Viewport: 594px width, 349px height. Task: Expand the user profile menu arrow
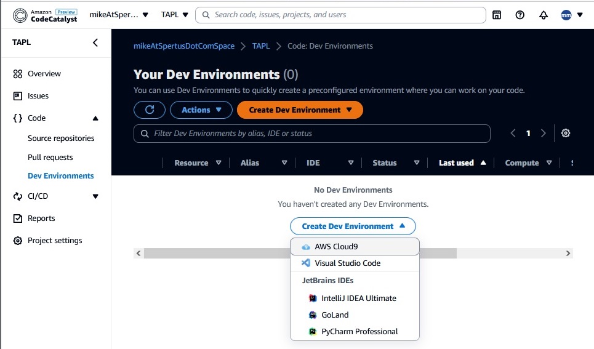coord(580,15)
